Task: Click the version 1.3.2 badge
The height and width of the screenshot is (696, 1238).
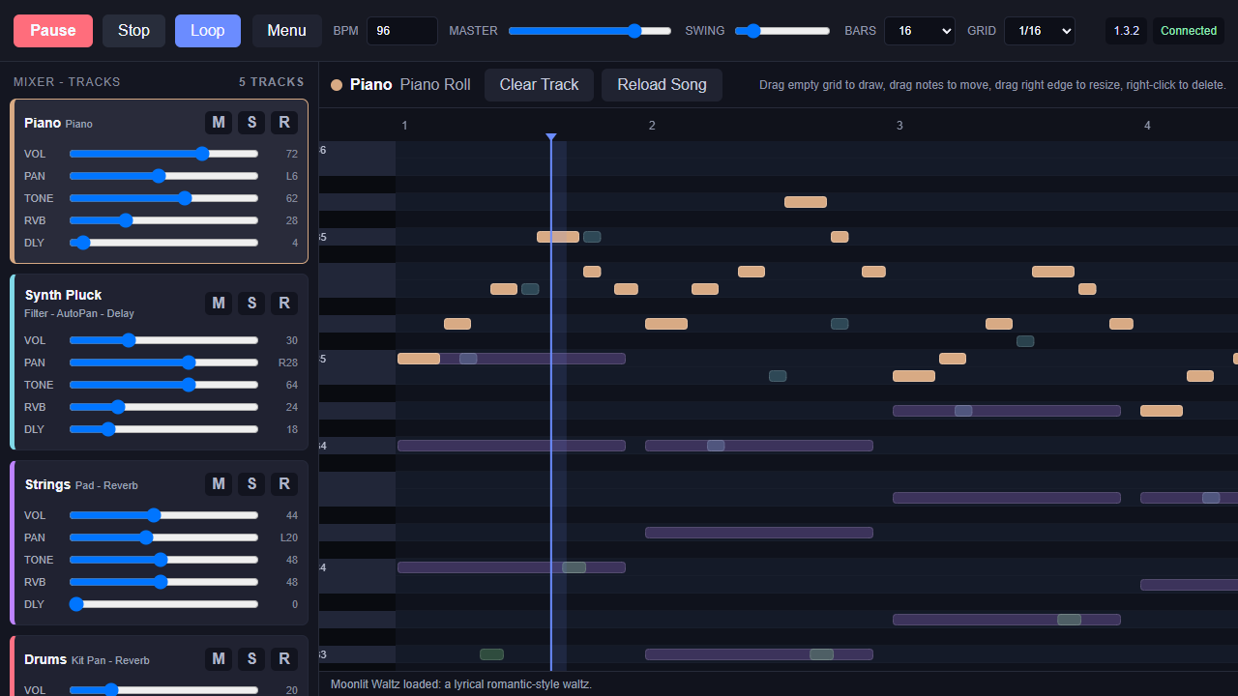Action: [1127, 31]
